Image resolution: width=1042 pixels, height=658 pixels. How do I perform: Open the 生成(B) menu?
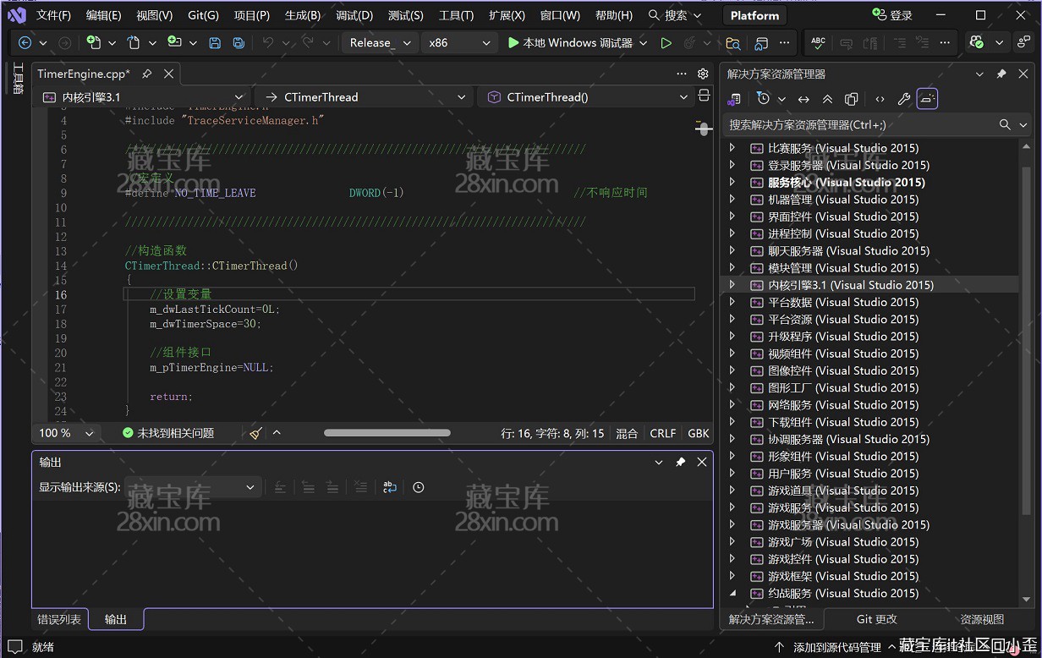302,15
